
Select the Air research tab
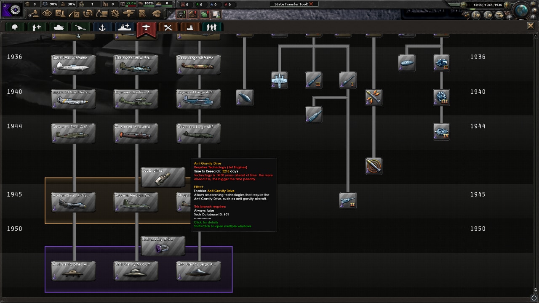(x=146, y=28)
